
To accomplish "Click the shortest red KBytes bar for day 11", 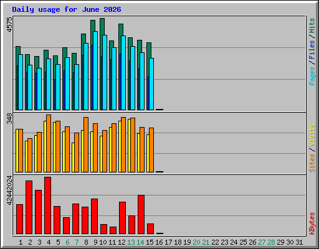I will tap(113, 230).
